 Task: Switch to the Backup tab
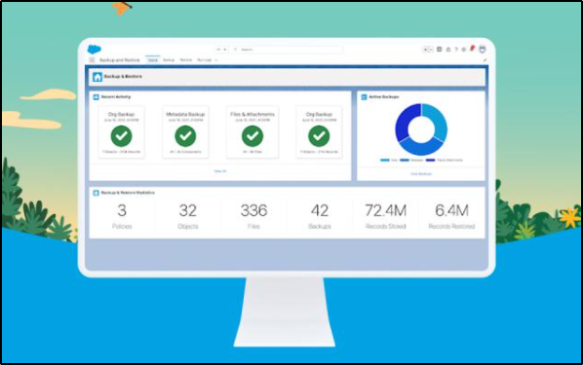[169, 59]
